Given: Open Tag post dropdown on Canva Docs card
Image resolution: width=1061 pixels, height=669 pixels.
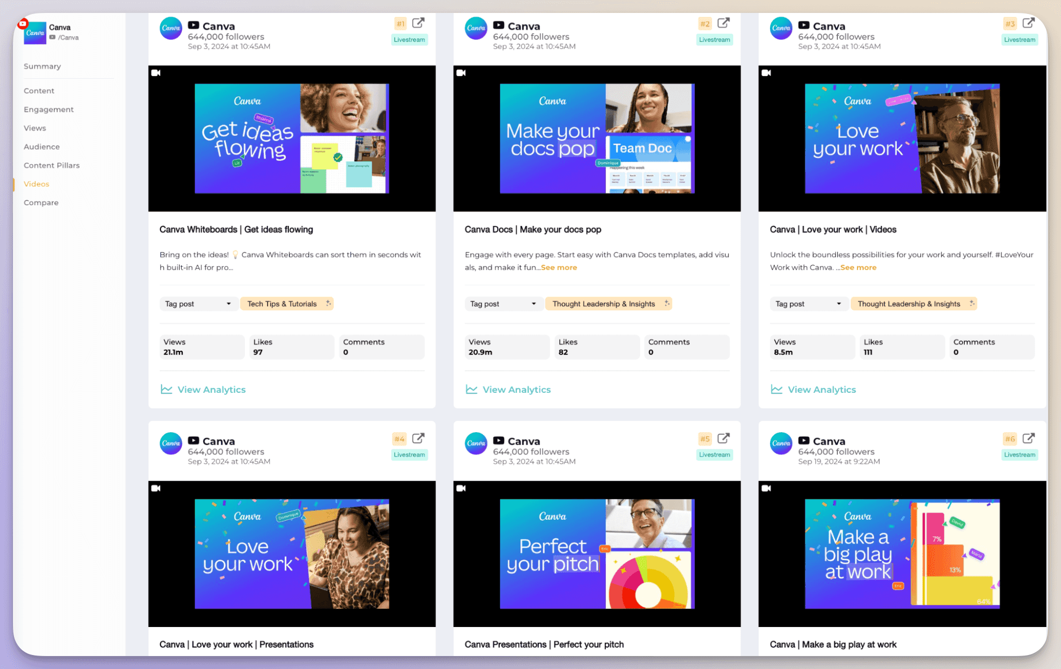Looking at the screenshot, I should pyautogui.click(x=504, y=304).
